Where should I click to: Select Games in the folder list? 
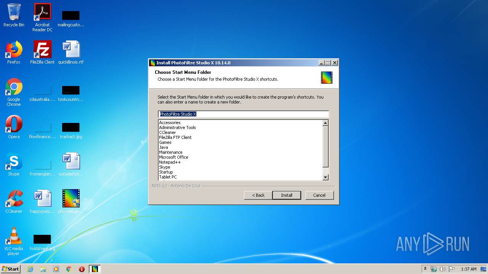click(165, 142)
